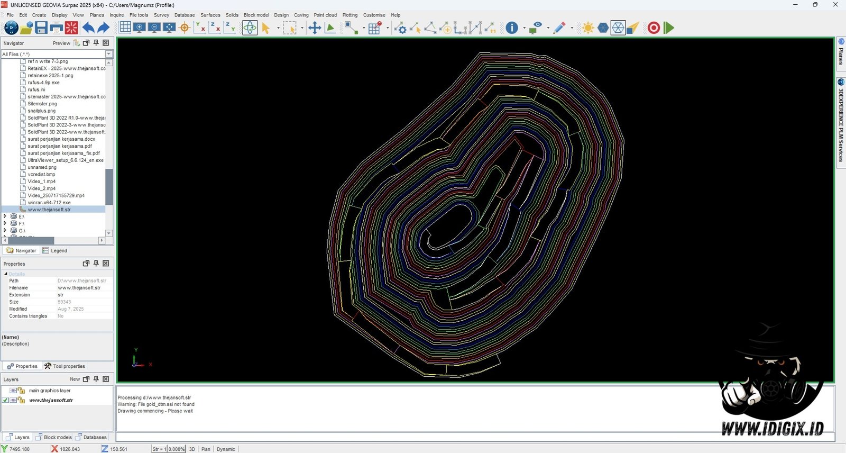Screen dimensions: 846x453
Task: Switch to the ZX plane view icon
Action: point(214,27)
